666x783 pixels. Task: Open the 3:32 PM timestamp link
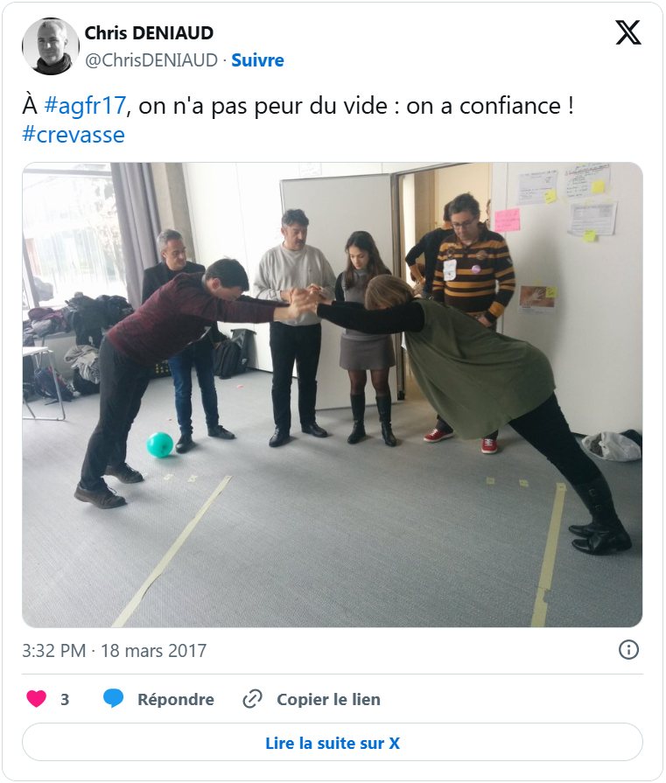tap(54, 651)
